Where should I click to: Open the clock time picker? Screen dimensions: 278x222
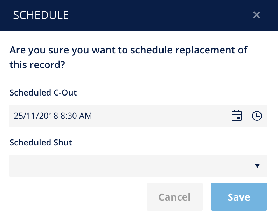coord(257,116)
